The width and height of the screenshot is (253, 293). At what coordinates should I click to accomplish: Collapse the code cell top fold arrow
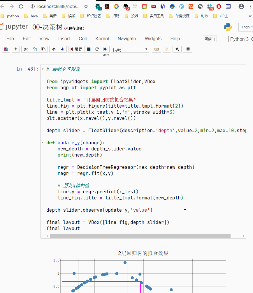[x=43, y=69]
